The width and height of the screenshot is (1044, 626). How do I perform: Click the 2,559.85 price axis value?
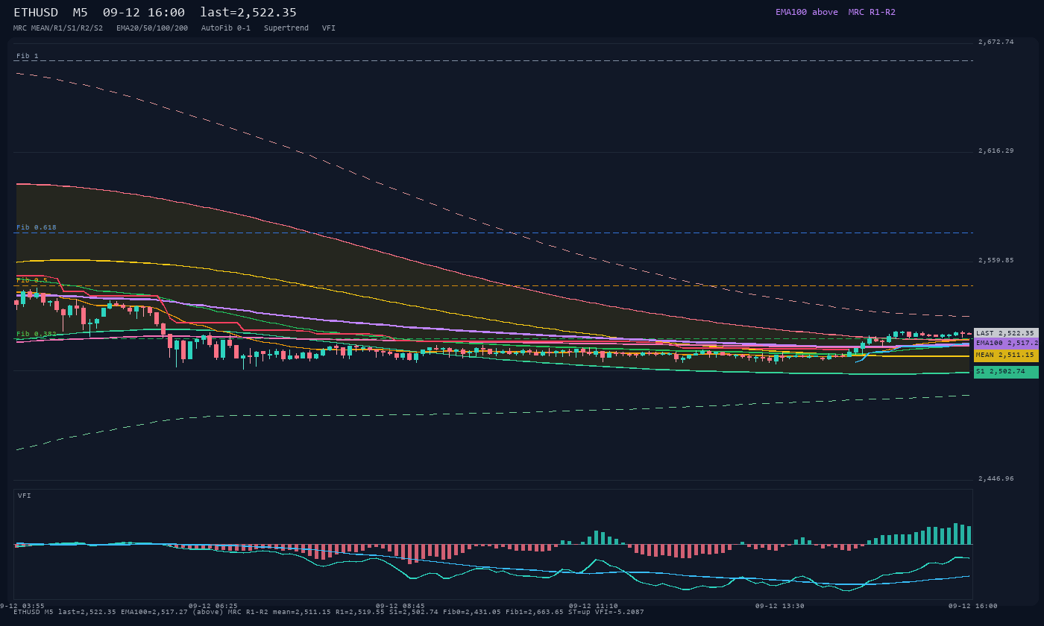(996, 260)
